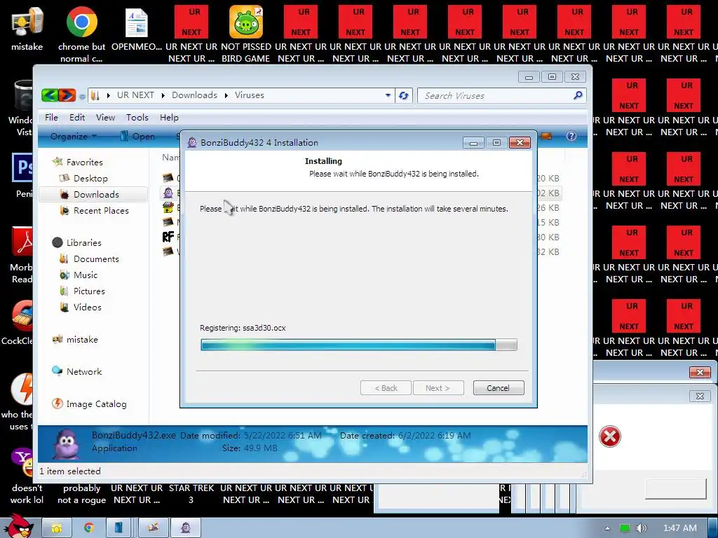Open the File menu

click(x=51, y=118)
